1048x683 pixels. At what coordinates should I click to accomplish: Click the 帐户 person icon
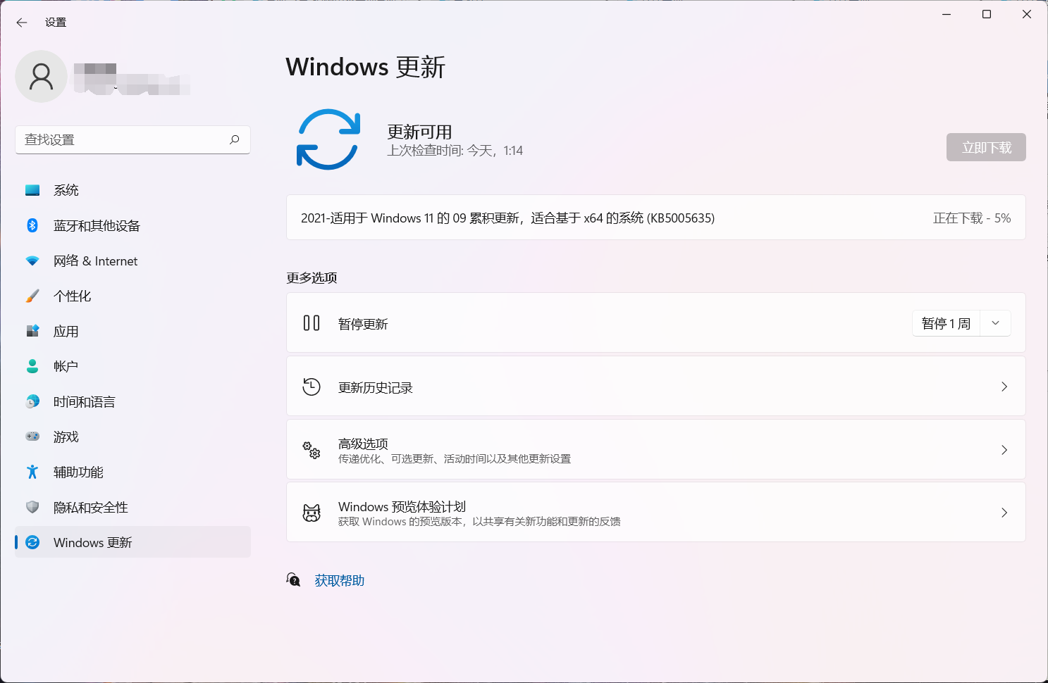[x=32, y=366]
